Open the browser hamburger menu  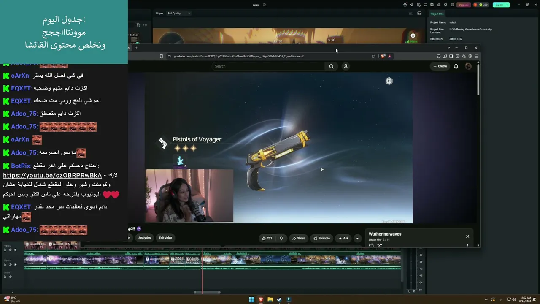pos(476,56)
